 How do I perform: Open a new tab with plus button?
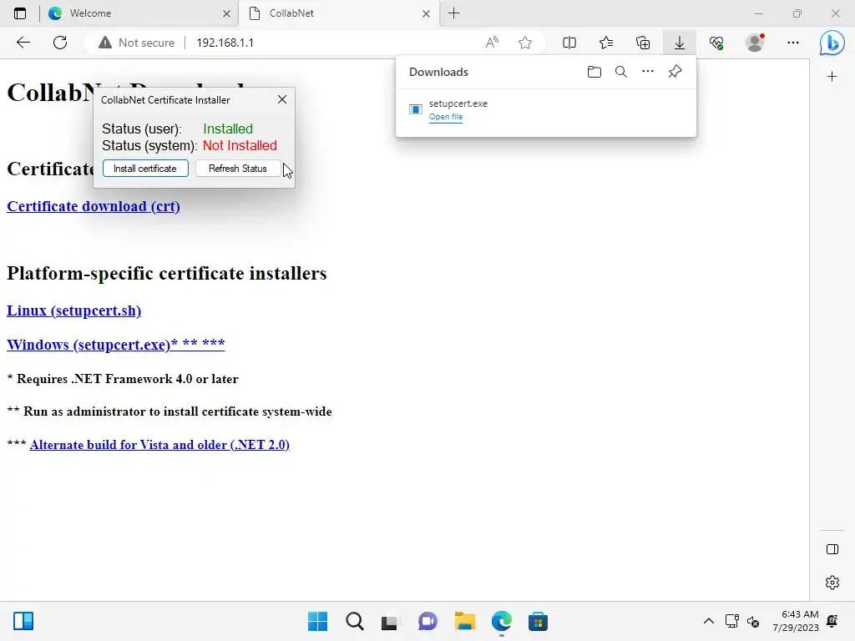453,13
